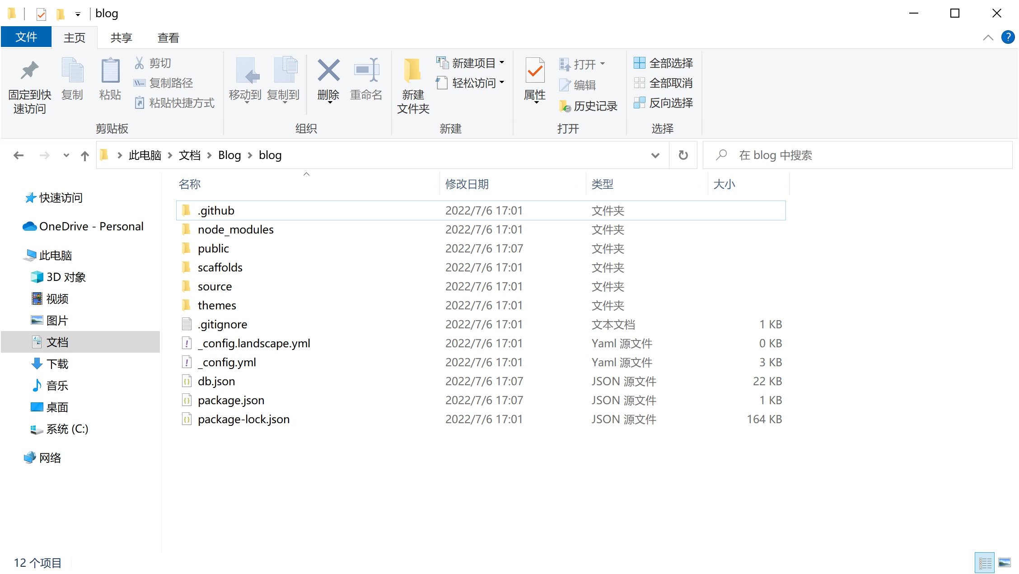Viewport: 1019px width, 574px height.
Task: Switch to the View (查看) tab
Action: click(168, 37)
